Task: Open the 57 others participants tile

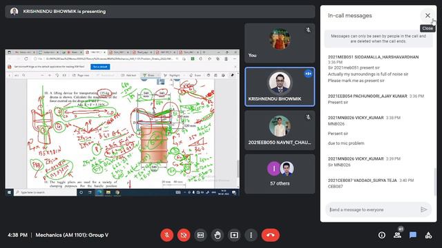Action: 280,174
